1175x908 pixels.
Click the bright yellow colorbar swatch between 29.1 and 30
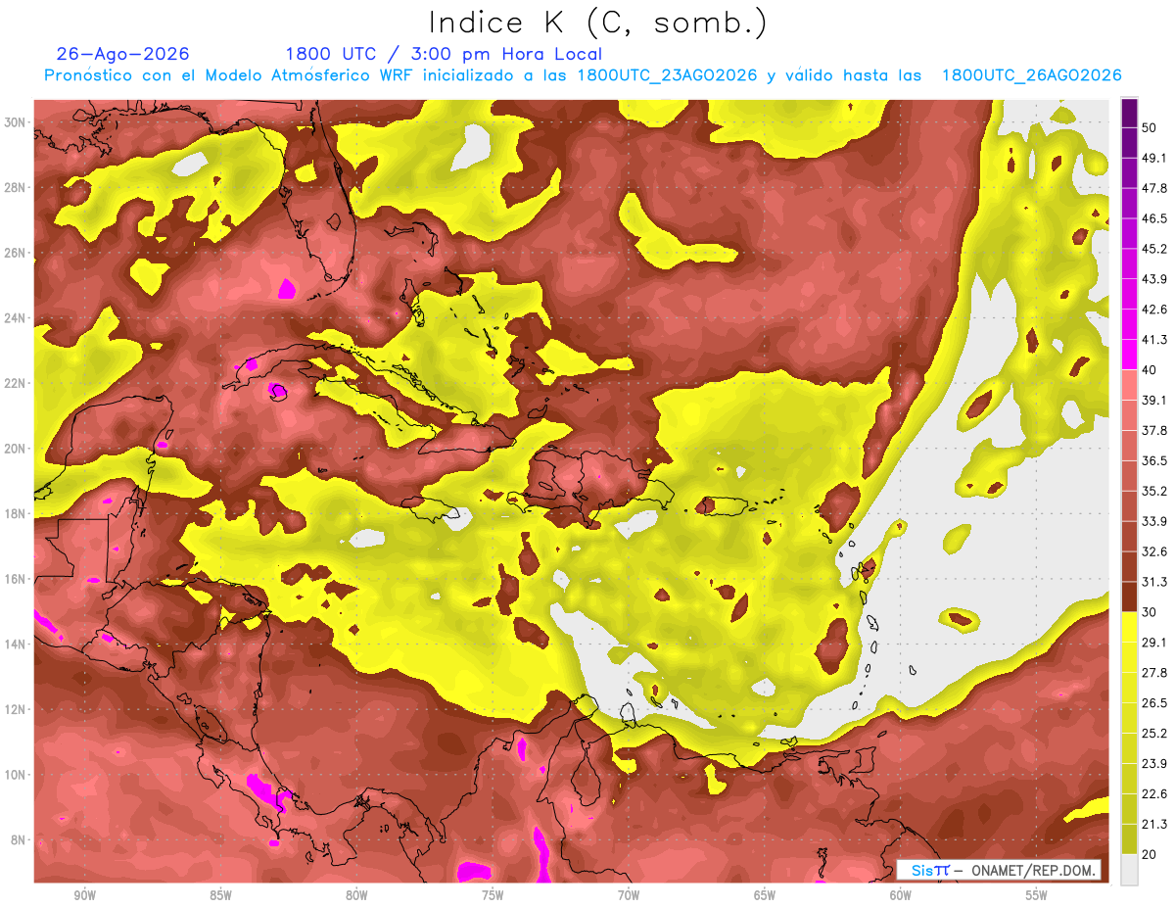coord(1129,627)
